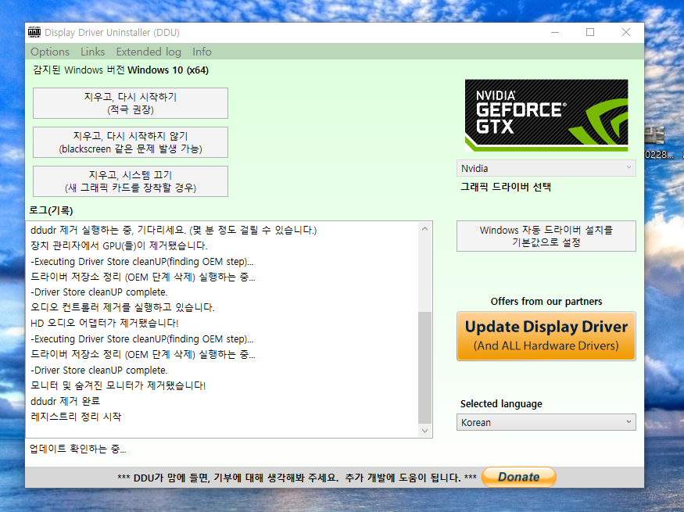Click the 지우고, 다시 시작하기 (적극 권장) button
The width and height of the screenshot is (684, 512).
[x=131, y=103]
